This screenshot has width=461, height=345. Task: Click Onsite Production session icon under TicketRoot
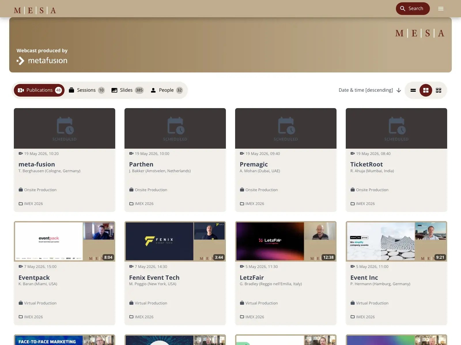point(353,190)
